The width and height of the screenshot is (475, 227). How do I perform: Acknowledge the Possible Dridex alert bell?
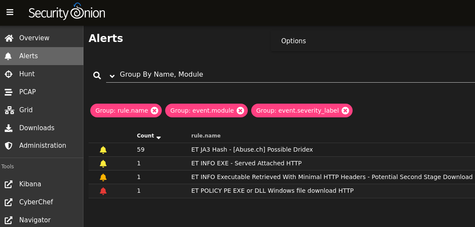click(x=103, y=150)
